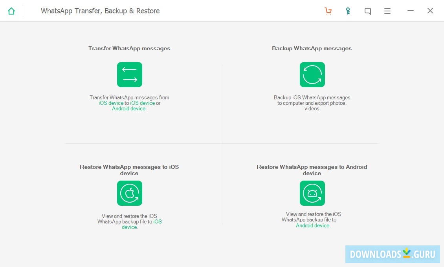Click Restore WhatsApp messages to Android device heading
The image size is (444, 267).
tap(312, 170)
